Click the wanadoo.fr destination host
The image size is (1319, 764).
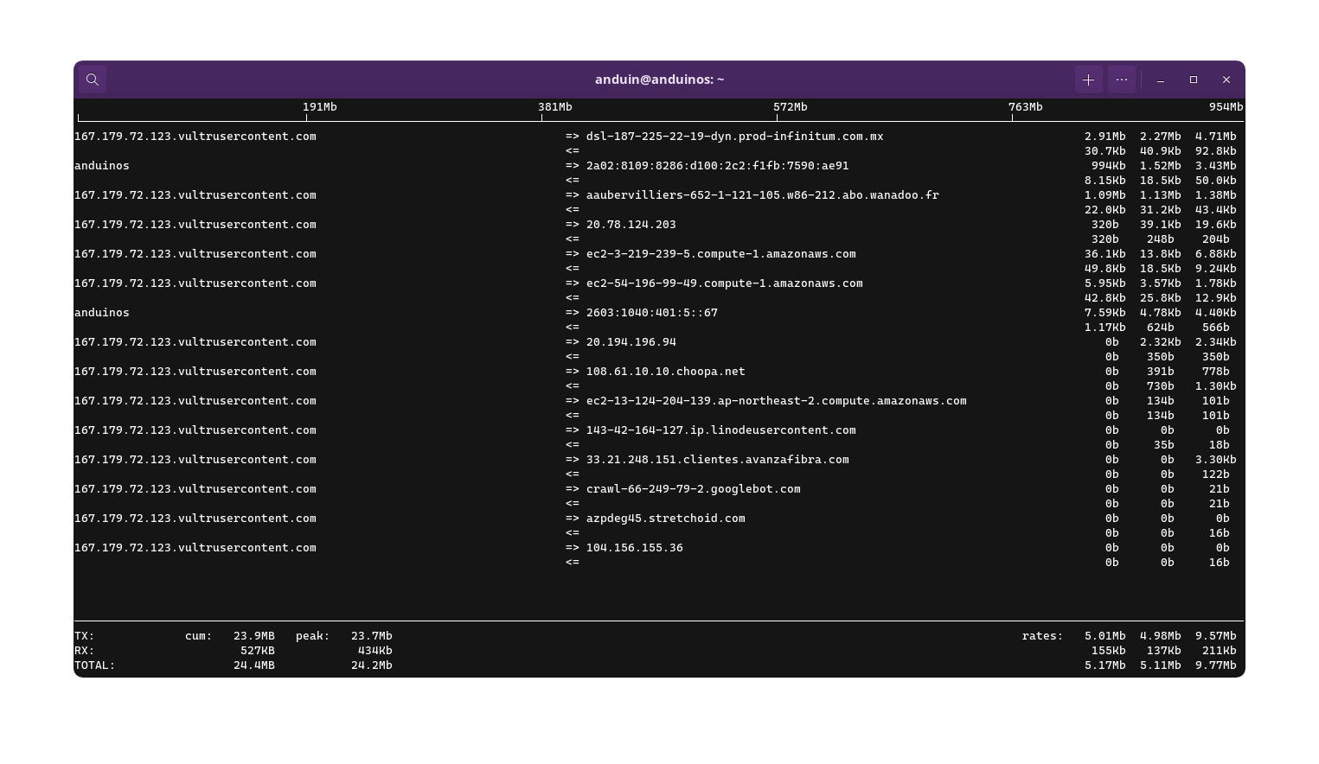pyautogui.click(x=762, y=195)
